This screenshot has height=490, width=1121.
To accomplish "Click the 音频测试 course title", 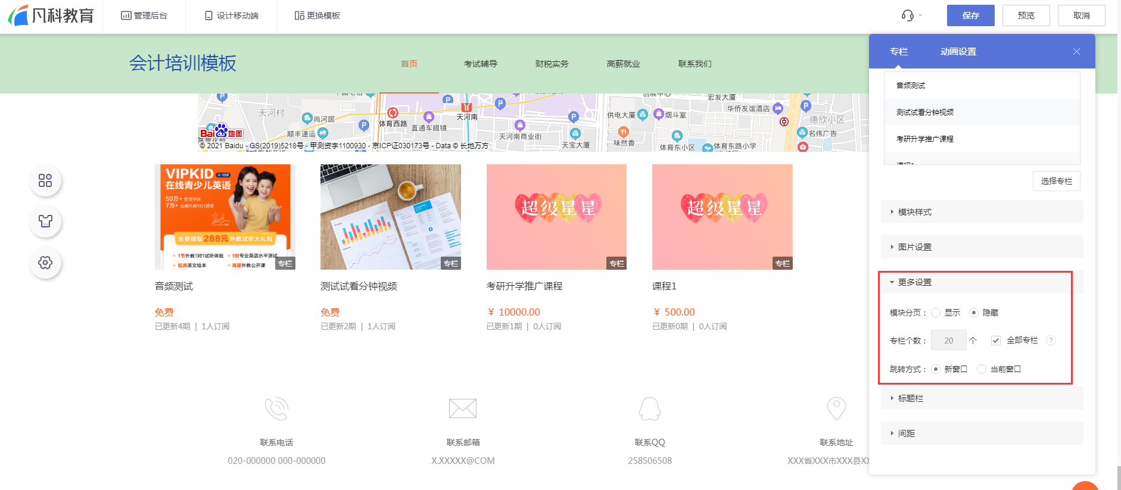I will tap(174, 286).
